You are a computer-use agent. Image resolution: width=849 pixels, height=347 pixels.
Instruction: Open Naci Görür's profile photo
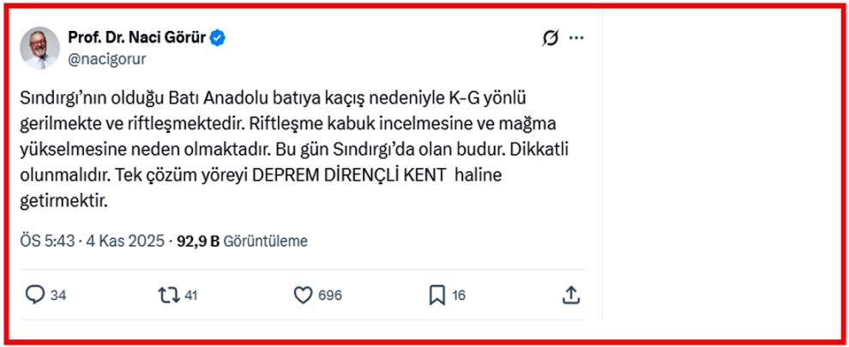click(39, 47)
